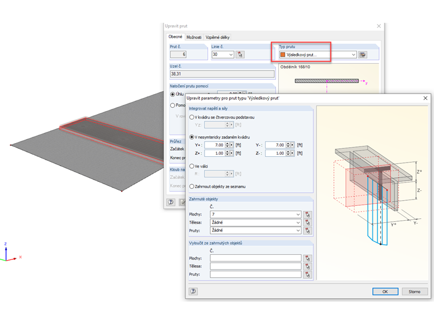Switch to the Možnosti tab
Image resolution: width=434 pixels, height=325 pixels.
(x=194, y=37)
